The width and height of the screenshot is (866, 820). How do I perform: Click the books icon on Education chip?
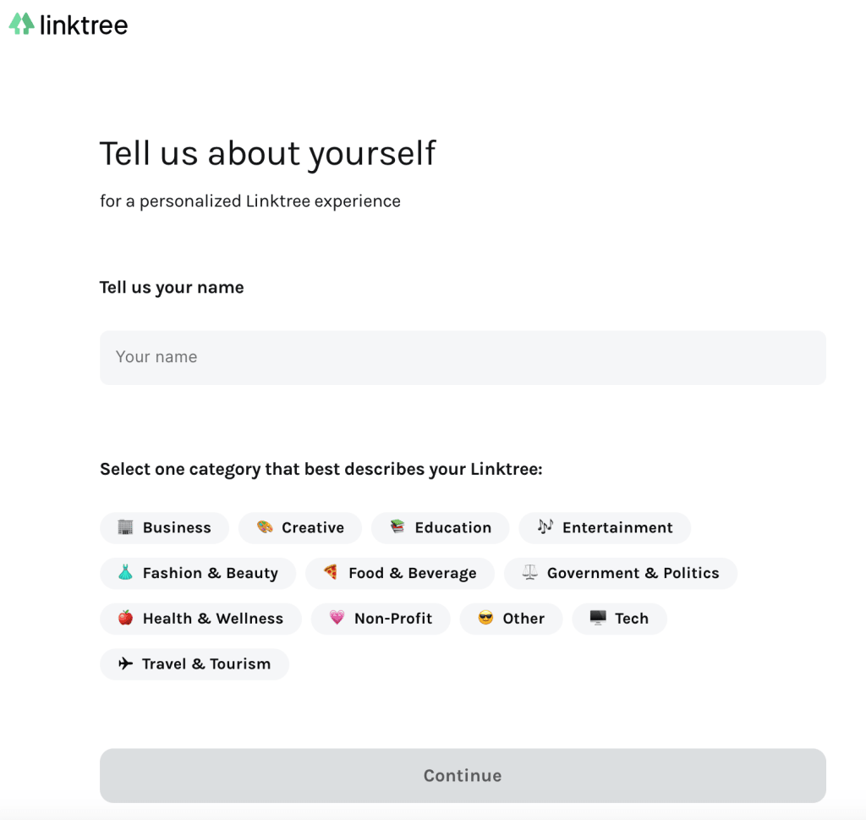coord(397,527)
